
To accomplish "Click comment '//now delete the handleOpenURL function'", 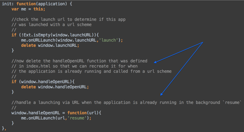I will click(x=79, y=61).
